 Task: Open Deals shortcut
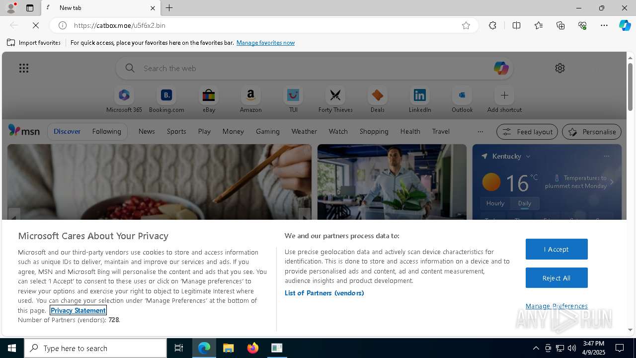point(378,100)
